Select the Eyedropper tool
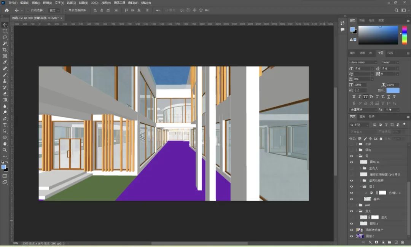Screen dimensions: 411x247 5,62
